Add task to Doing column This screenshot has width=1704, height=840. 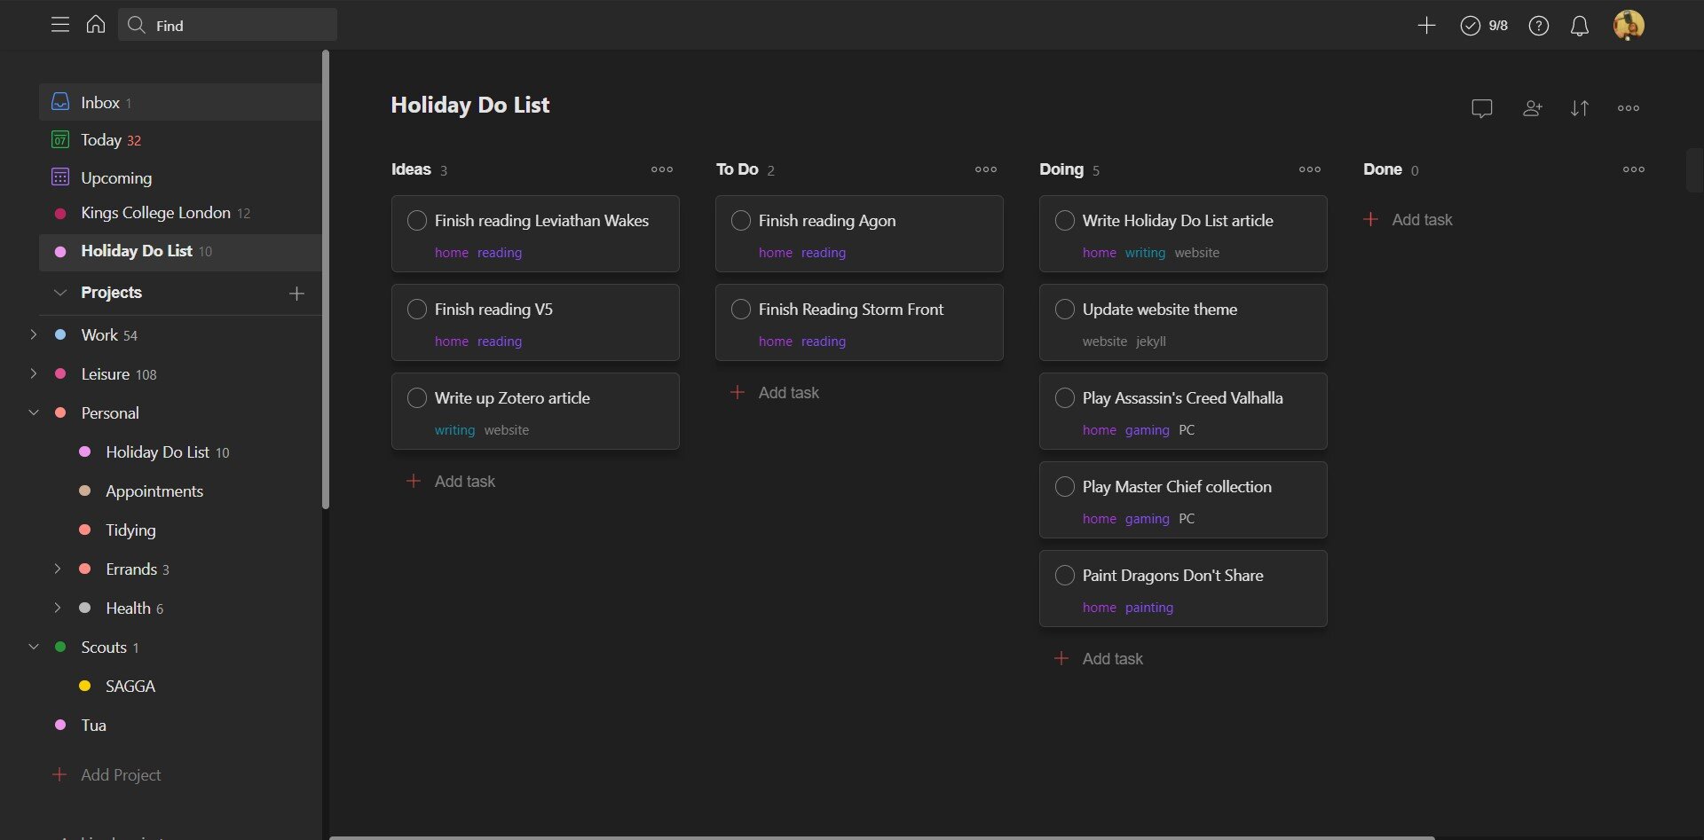[x=1099, y=659]
